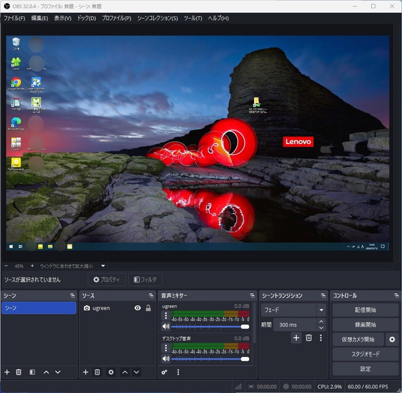The image size is (402, 393).
Task: Open scene filters icon in シーン panel
Action: click(31, 372)
